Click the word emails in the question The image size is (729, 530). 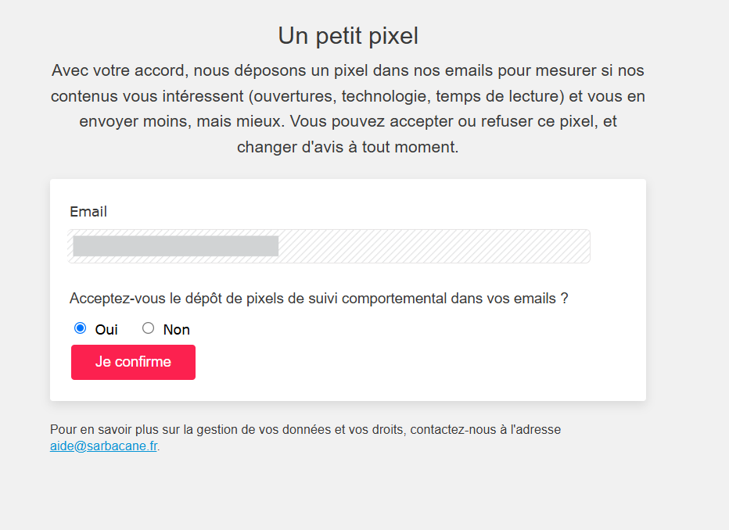pyautogui.click(x=534, y=298)
